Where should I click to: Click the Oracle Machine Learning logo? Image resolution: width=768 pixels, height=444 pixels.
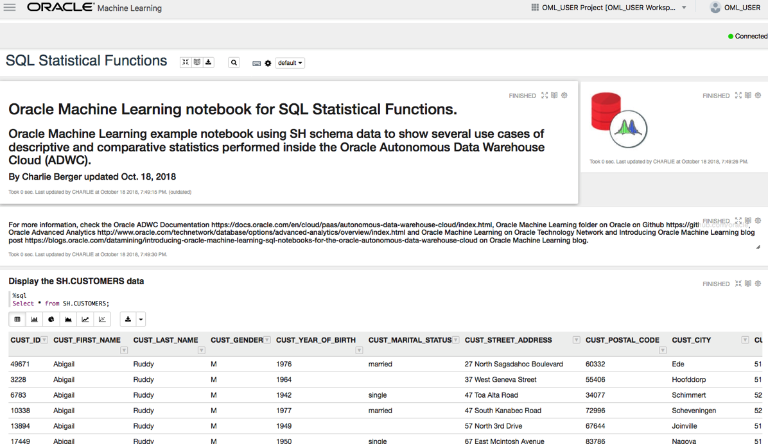(94, 7)
